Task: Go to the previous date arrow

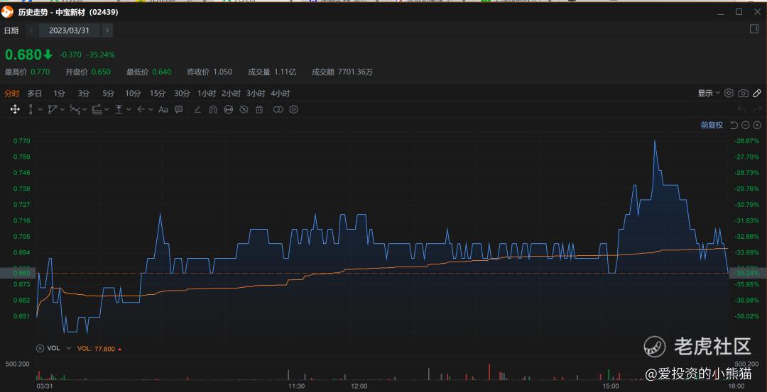Action: coord(31,30)
